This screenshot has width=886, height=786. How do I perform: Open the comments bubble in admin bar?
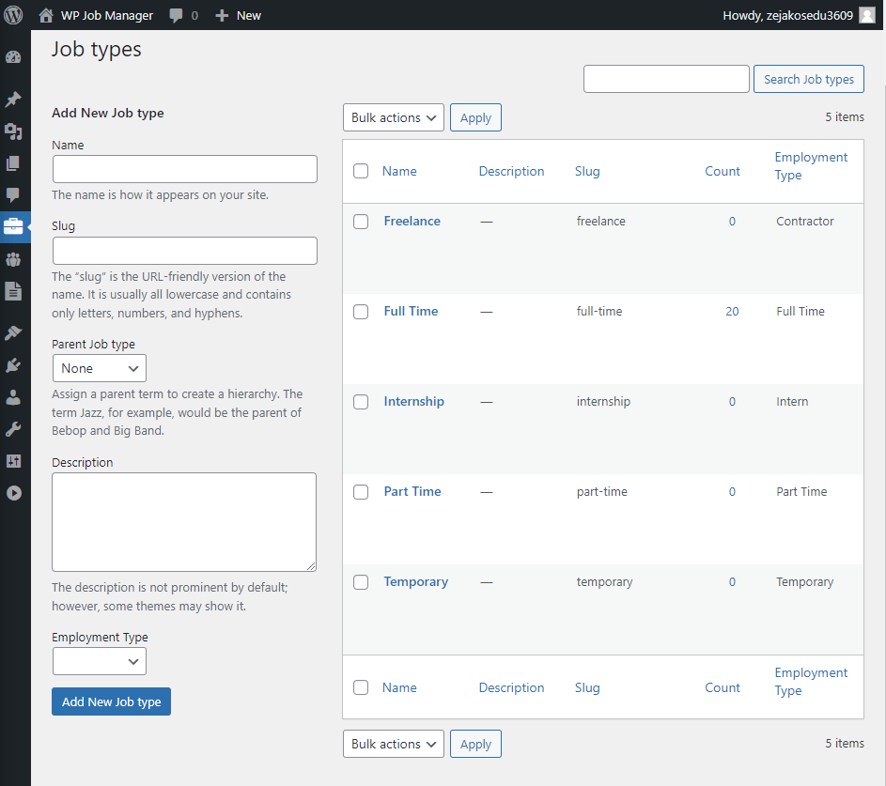177,15
